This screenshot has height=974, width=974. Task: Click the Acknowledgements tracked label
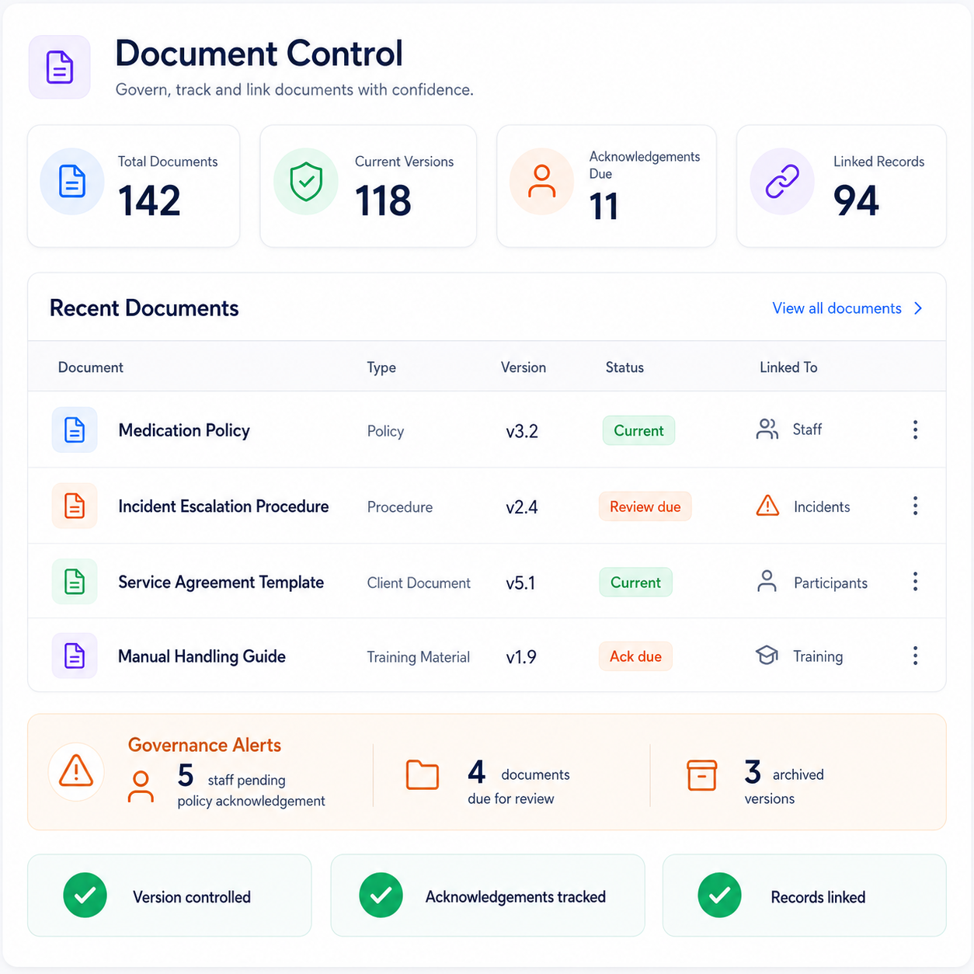pyautogui.click(x=516, y=897)
